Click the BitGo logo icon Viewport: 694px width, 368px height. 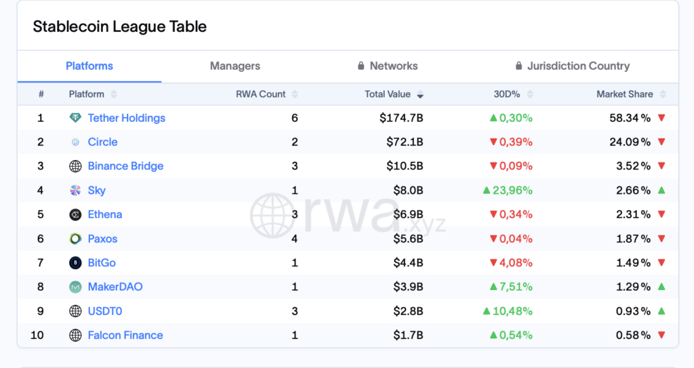point(75,263)
